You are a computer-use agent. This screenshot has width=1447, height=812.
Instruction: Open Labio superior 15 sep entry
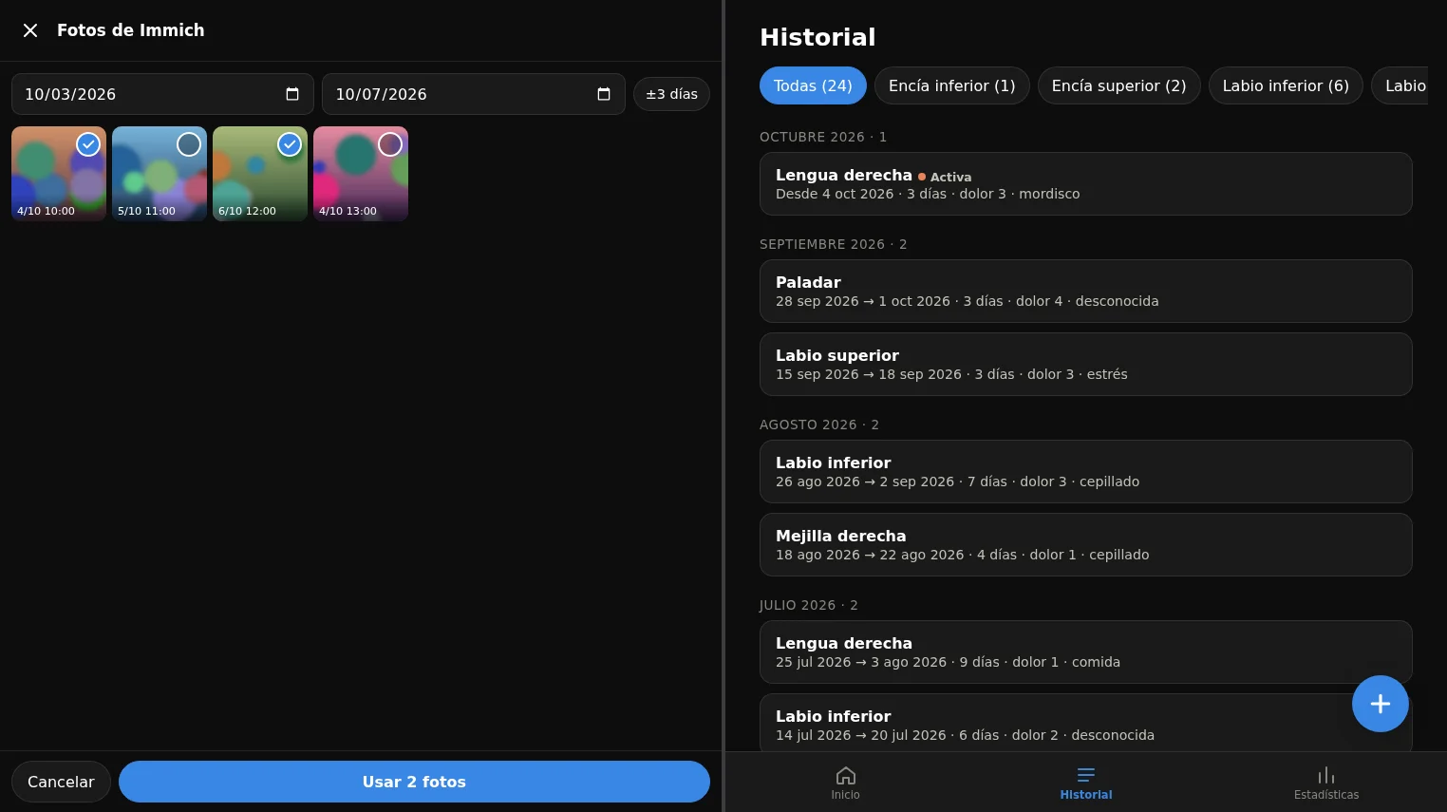(x=1085, y=365)
